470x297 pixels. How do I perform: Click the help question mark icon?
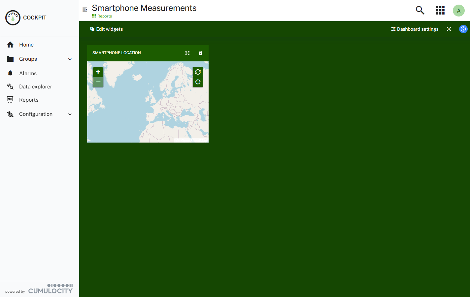coord(463,29)
